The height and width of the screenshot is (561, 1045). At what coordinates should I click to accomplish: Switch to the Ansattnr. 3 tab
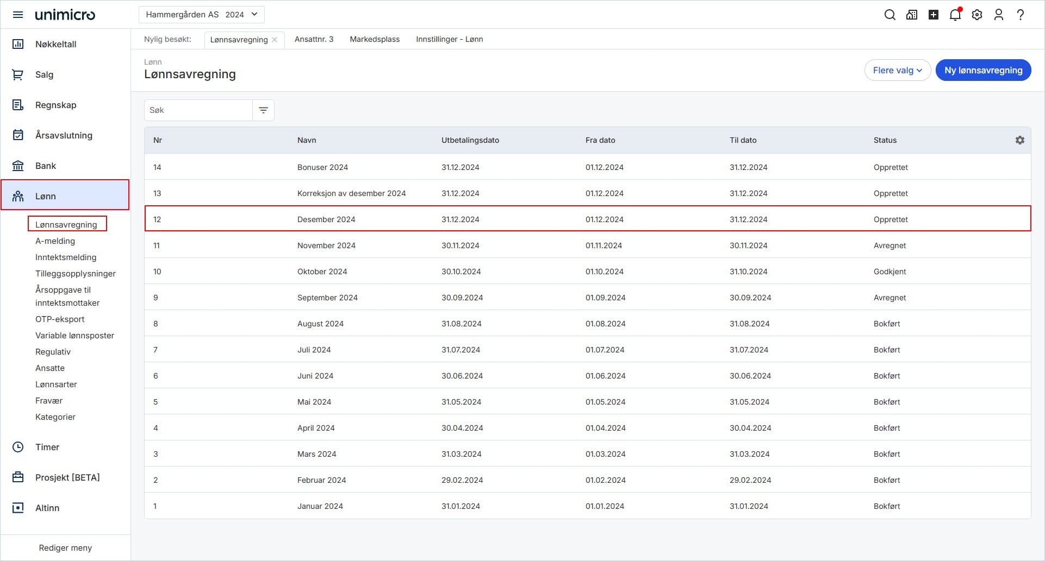314,39
